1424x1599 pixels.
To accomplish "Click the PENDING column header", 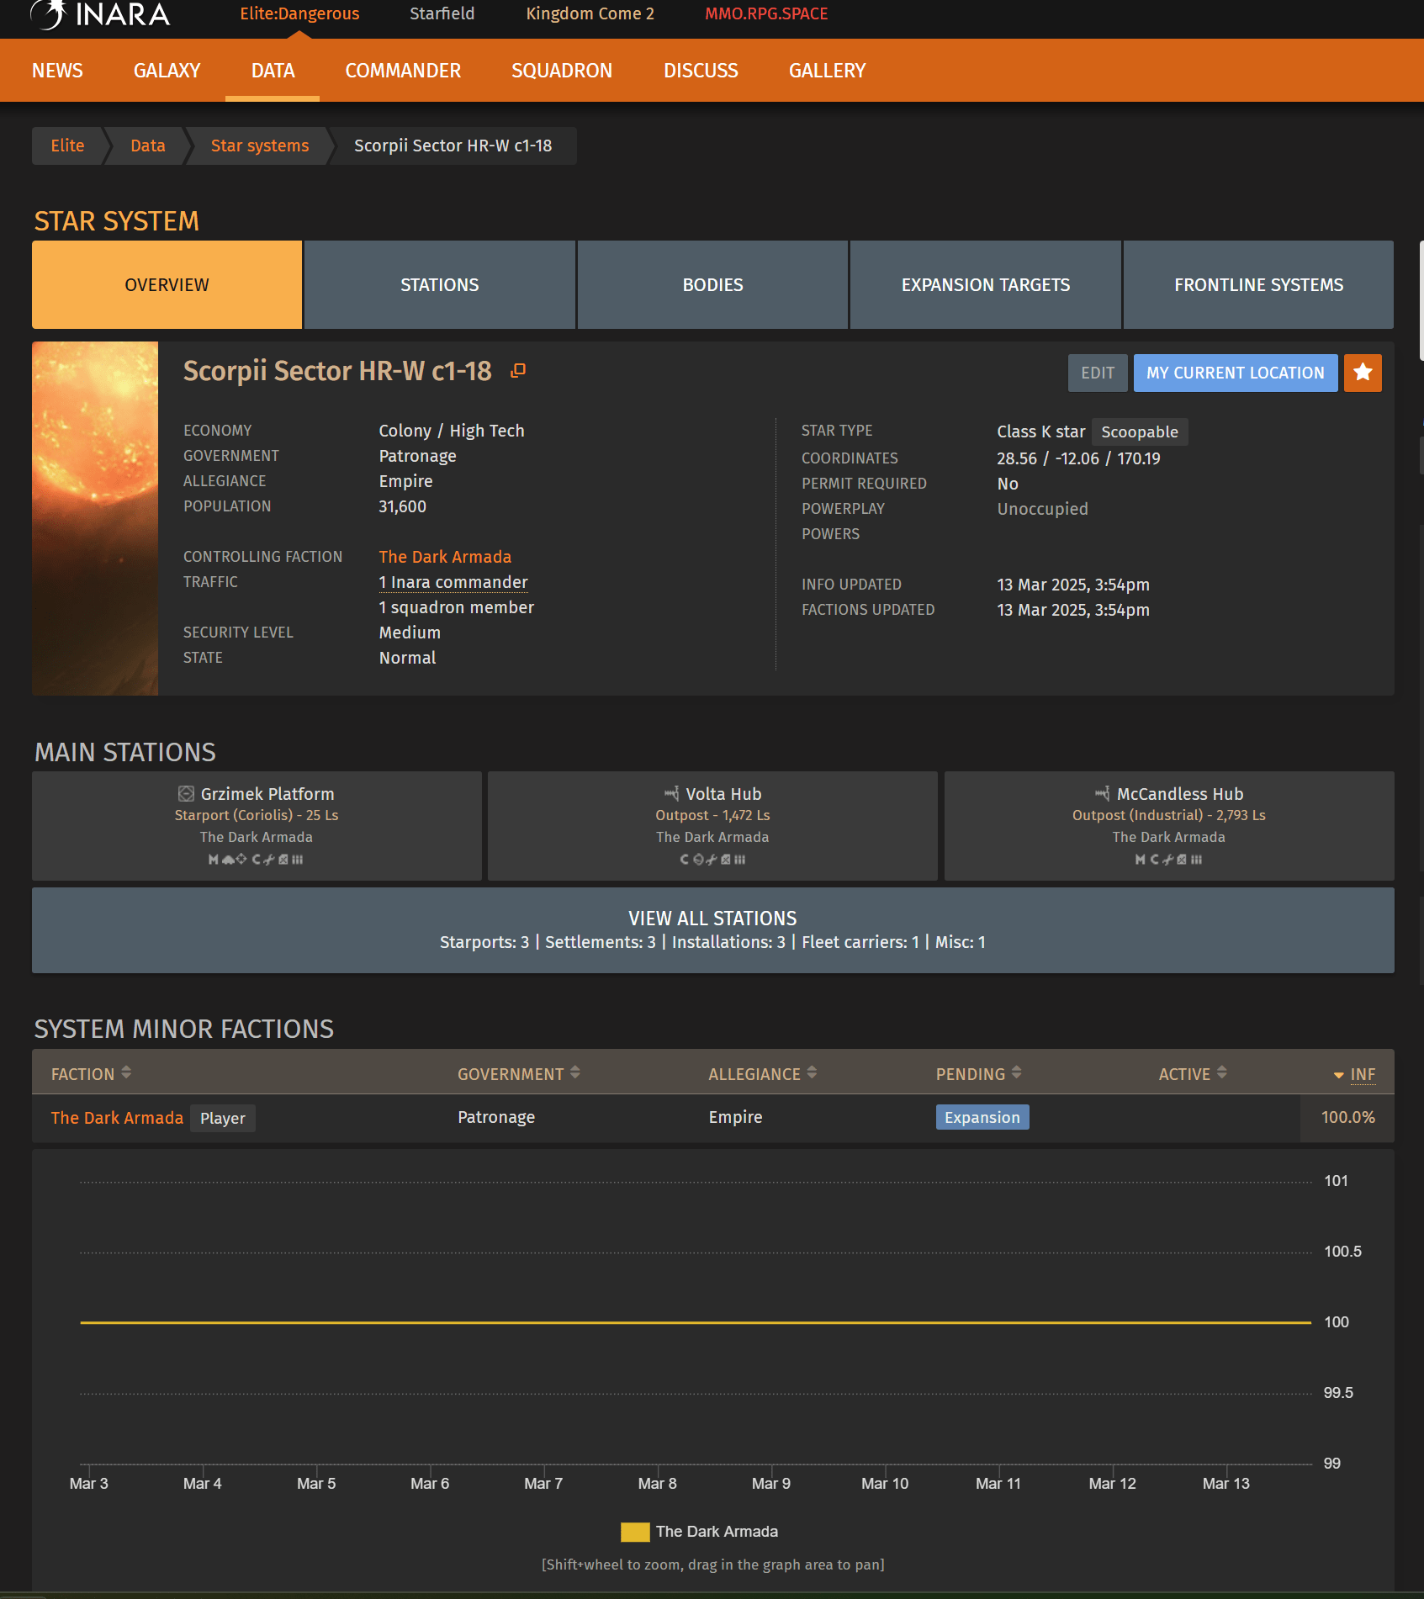I will pyautogui.click(x=971, y=1074).
